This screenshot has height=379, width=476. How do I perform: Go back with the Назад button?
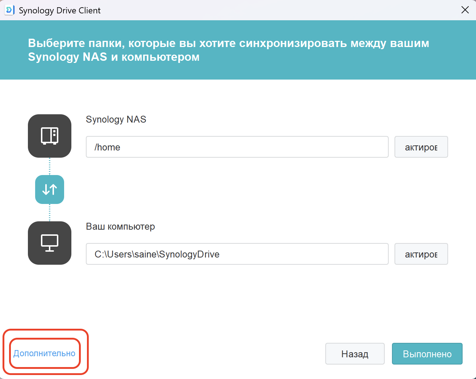pos(355,354)
